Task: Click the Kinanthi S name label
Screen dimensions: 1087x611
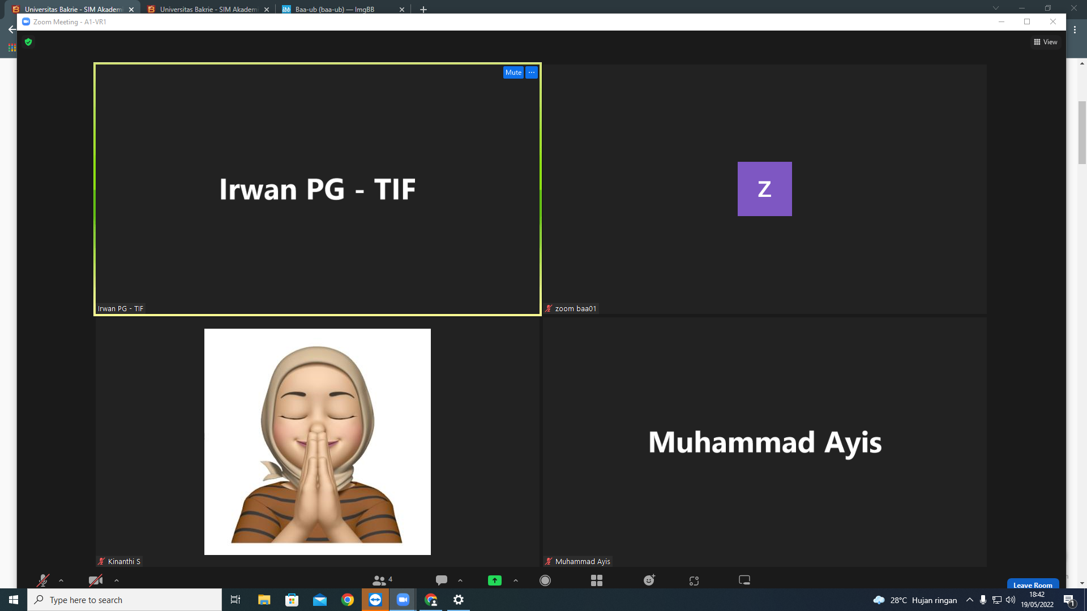Action: pos(124,561)
